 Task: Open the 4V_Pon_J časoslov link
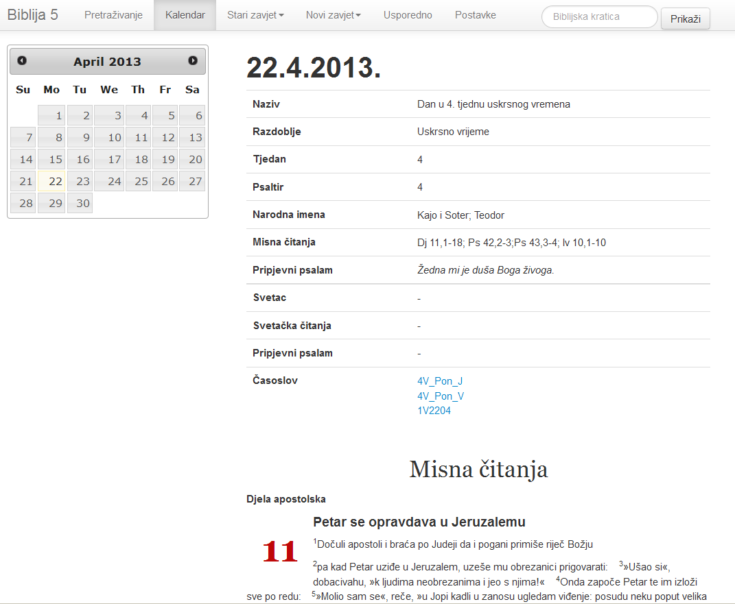coord(440,381)
